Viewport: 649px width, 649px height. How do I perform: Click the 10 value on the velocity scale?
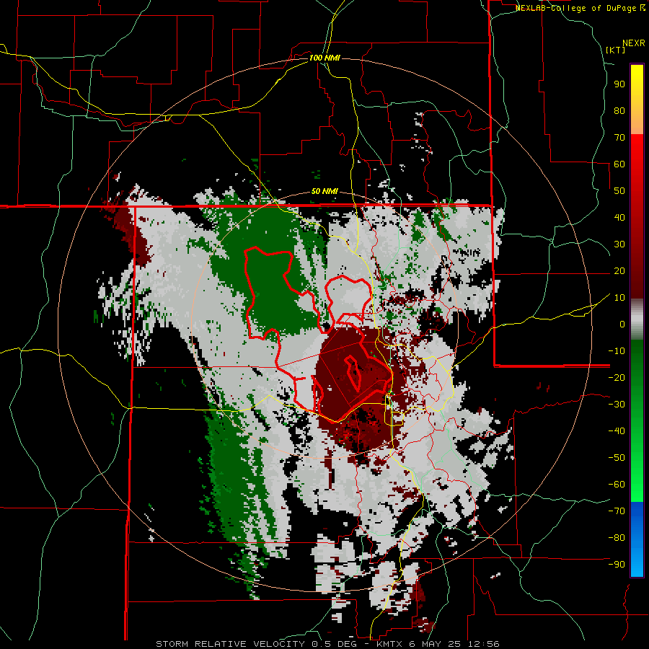pos(619,298)
